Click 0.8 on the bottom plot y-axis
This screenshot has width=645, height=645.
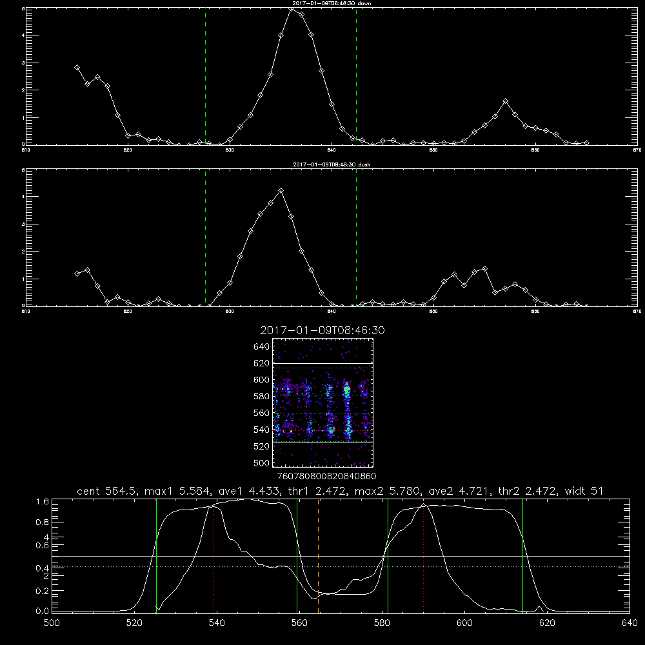(x=43, y=522)
